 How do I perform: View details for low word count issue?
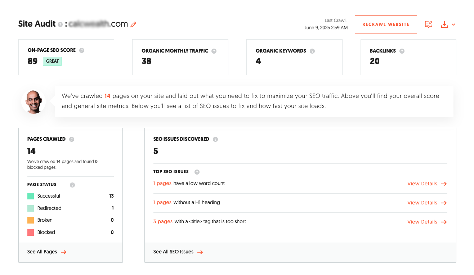422,184
